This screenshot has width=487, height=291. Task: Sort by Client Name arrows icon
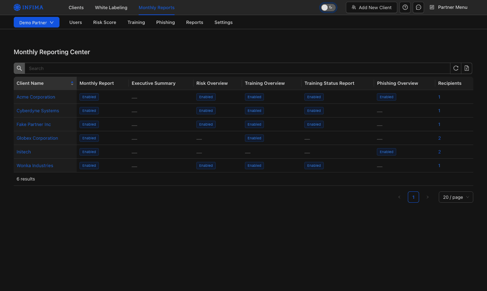[72, 83]
